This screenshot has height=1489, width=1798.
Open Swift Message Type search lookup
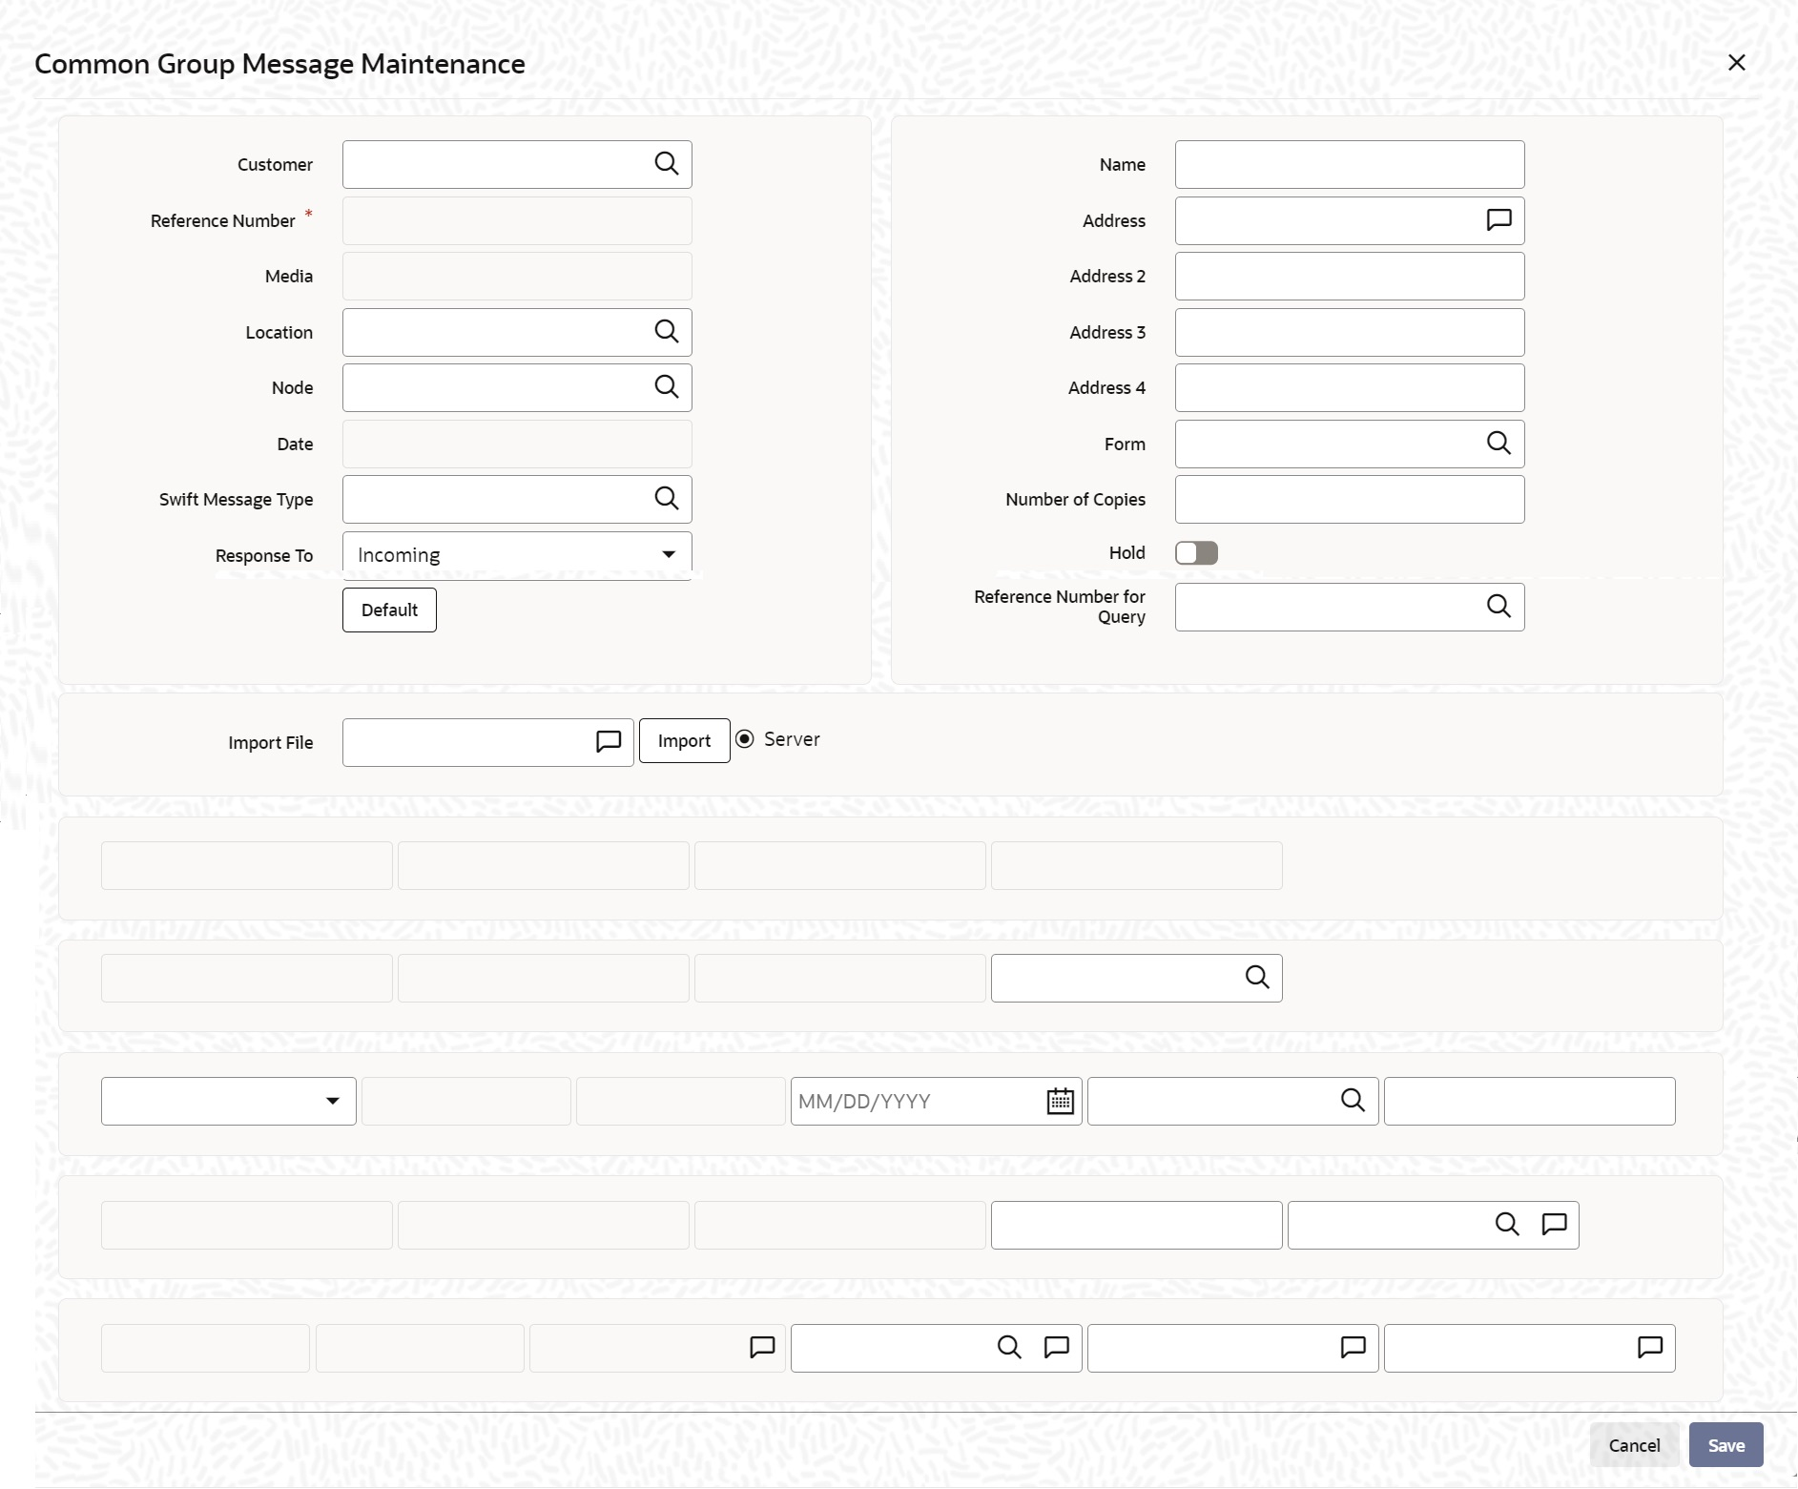[667, 499]
